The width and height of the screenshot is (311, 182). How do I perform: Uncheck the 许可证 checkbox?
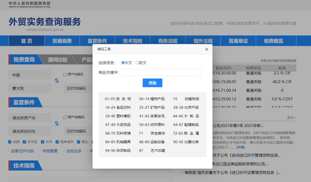24,142
